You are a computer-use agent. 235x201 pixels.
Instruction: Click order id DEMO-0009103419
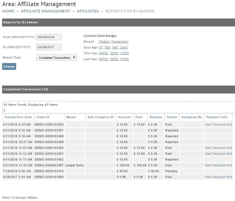pyautogui.click(x=49, y=171)
